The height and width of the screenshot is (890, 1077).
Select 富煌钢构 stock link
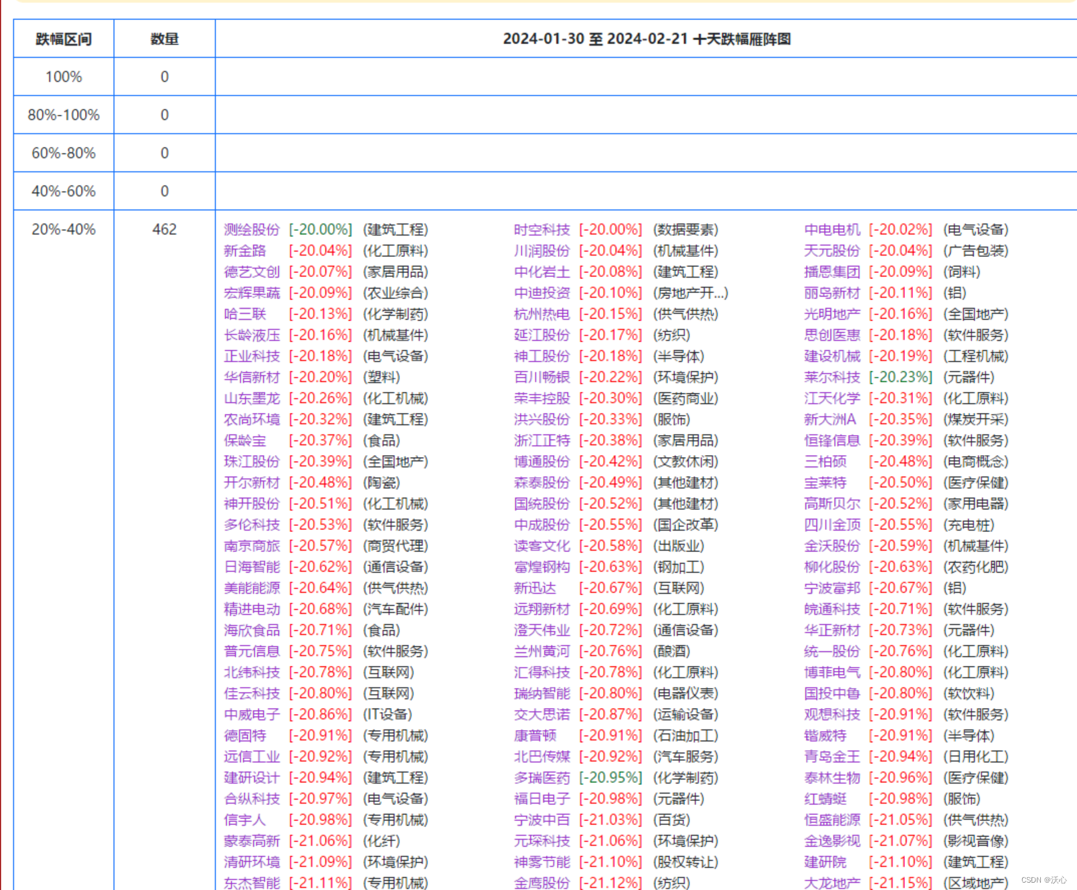[542, 567]
